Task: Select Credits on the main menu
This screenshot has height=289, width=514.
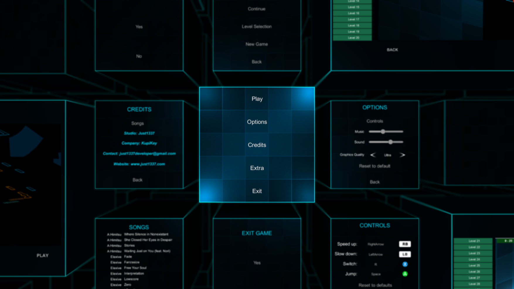Action: [x=257, y=145]
